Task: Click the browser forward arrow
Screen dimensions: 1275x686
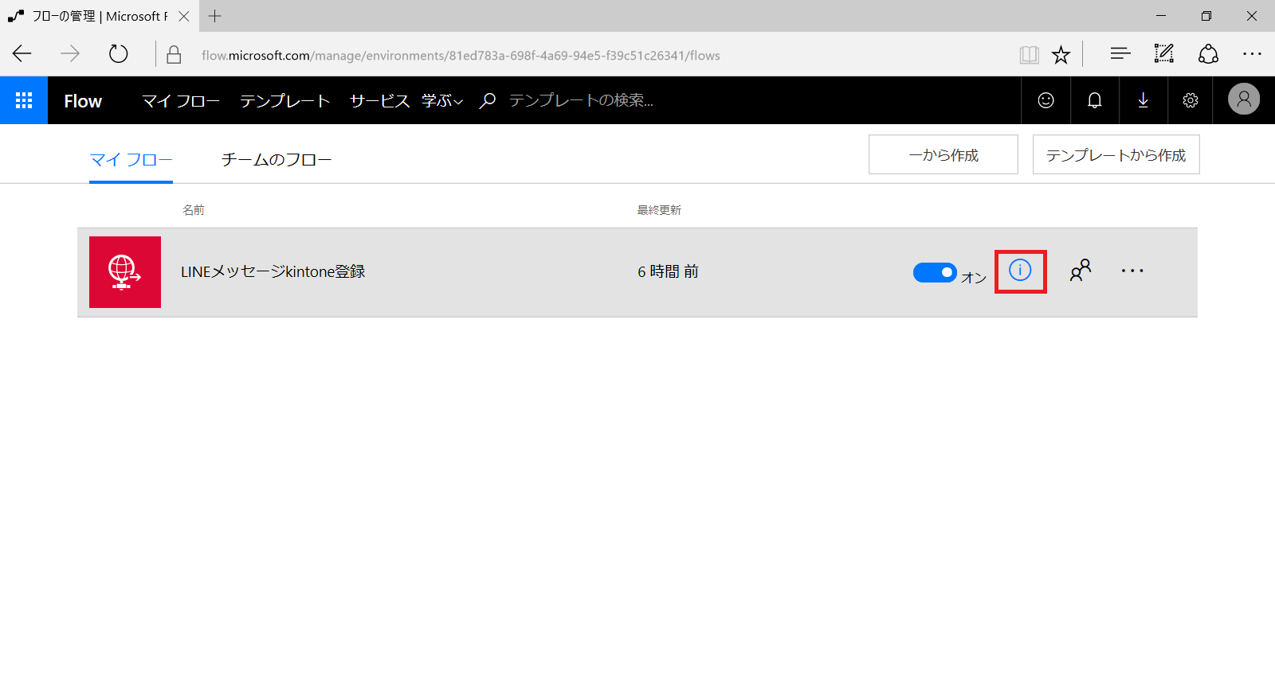Action: (70, 54)
